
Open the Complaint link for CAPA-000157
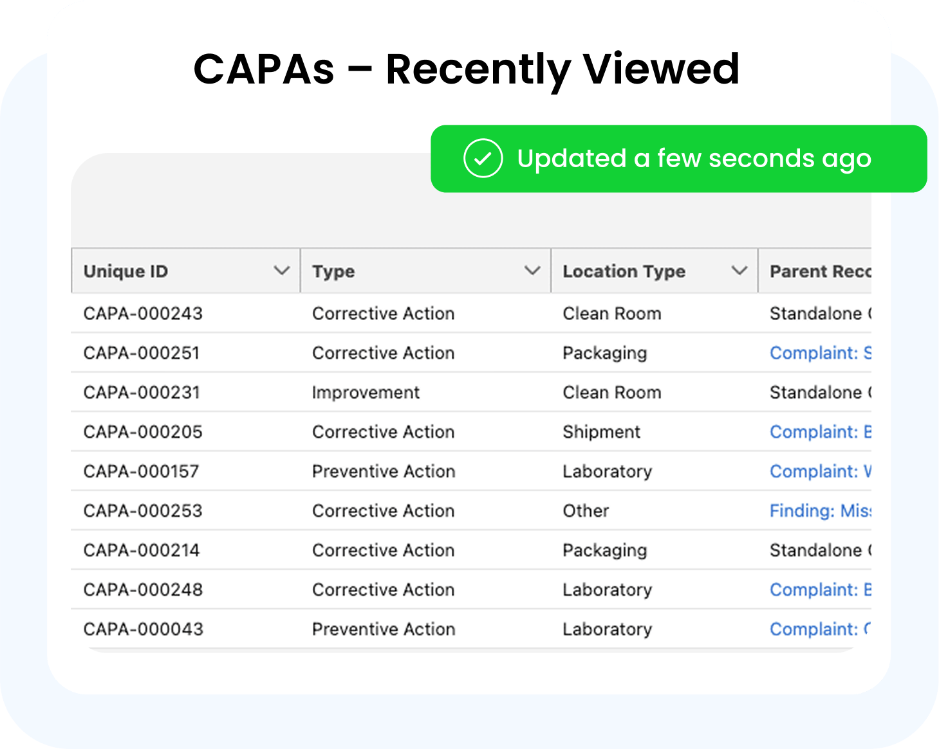[x=820, y=471]
